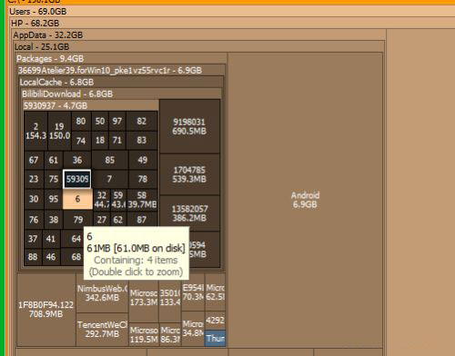
Task: Select the Packages - 9.4GB header
Action: pos(121,58)
